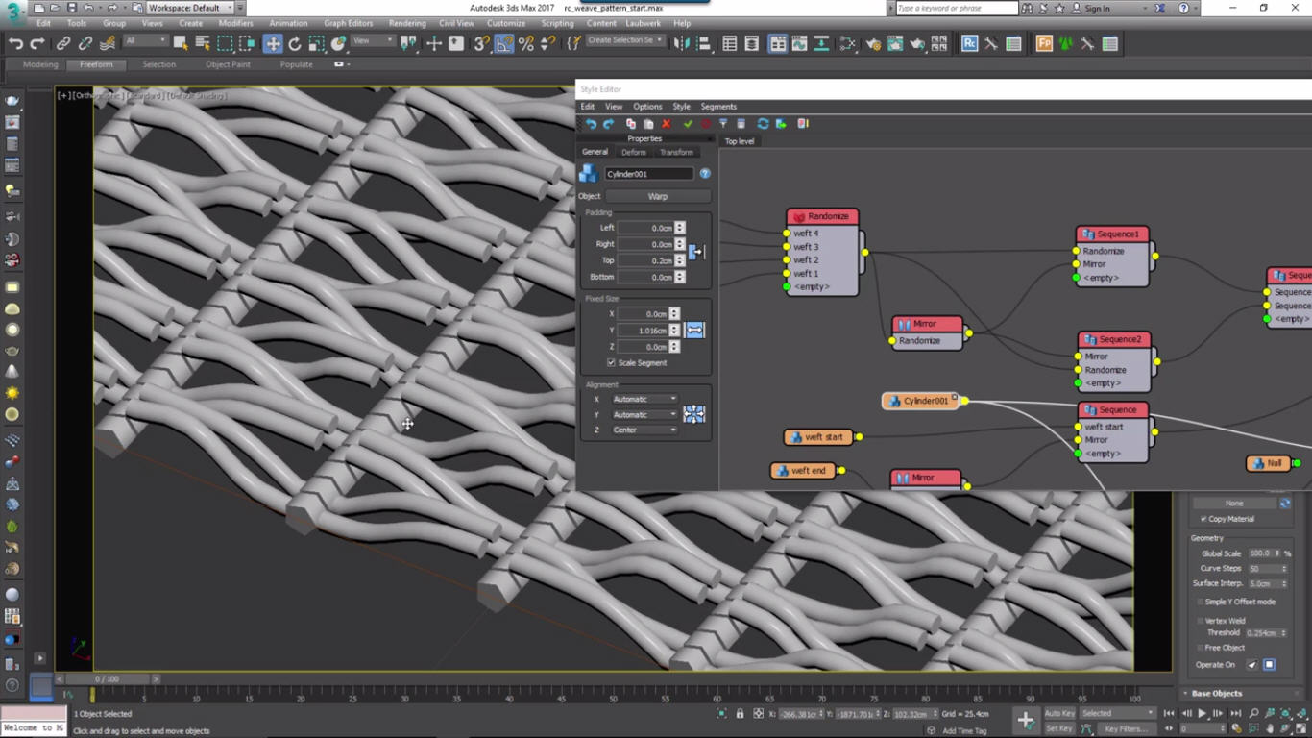Open the RailClone (Rc) icon on main toolbar

tap(972, 42)
